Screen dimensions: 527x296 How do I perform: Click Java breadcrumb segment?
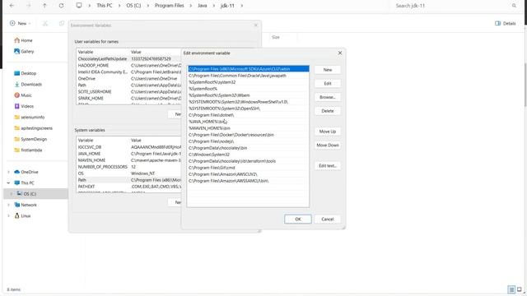[x=203, y=6]
